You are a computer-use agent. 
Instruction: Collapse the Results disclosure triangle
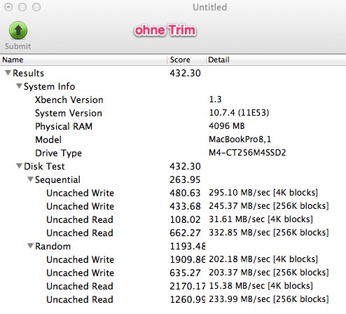coord(8,73)
